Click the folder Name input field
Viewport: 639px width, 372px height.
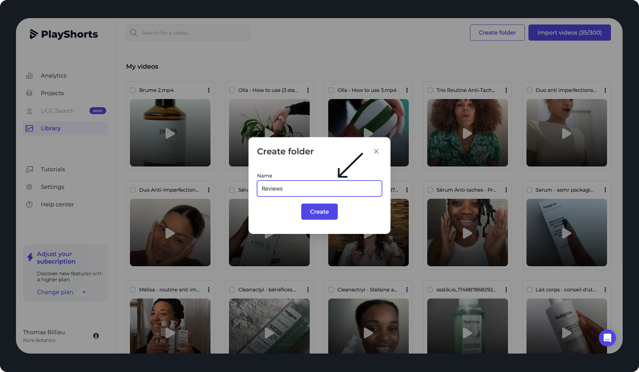[319, 188]
